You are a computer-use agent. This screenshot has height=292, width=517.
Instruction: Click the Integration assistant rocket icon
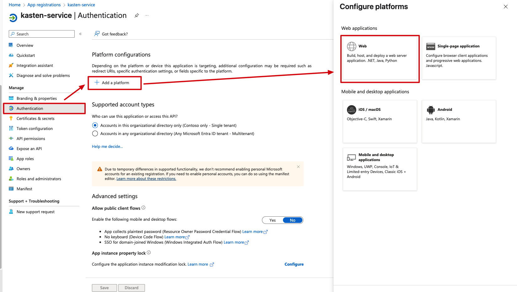click(11, 65)
